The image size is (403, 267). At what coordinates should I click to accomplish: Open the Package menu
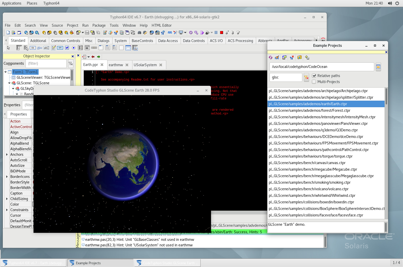99,25
